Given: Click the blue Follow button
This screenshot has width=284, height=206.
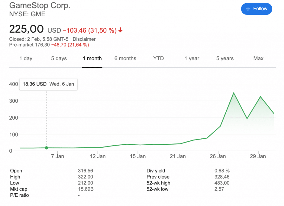Looking at the screenshot, I should (257, 9).
